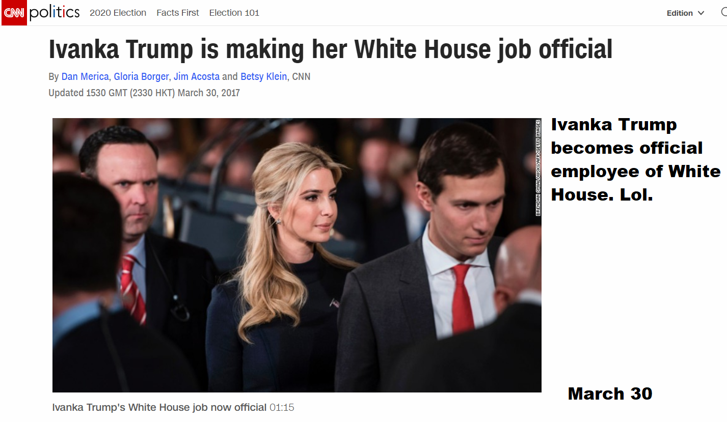Open the Edition dropdown label
Viewport: 727px width, 422px height.
point(680,13)
